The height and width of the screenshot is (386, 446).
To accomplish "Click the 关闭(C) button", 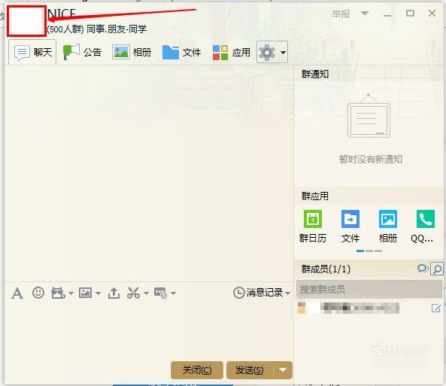I will pyautogui.click(x=197, y=370).
